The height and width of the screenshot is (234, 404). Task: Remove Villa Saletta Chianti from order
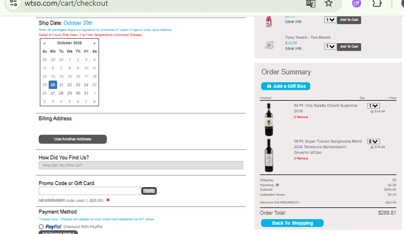[301, 117]
